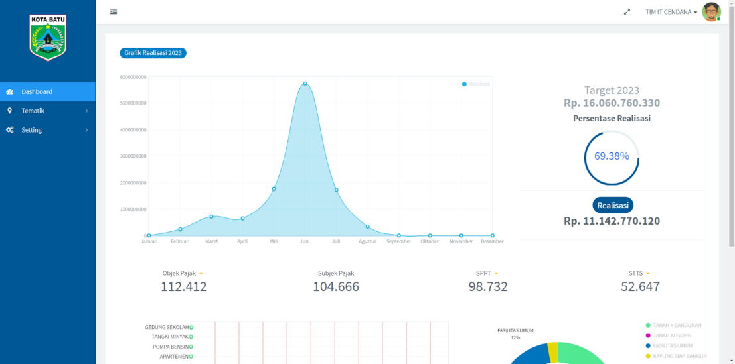Toggle the sidebar hamburger menu icon

coord(114,11)
